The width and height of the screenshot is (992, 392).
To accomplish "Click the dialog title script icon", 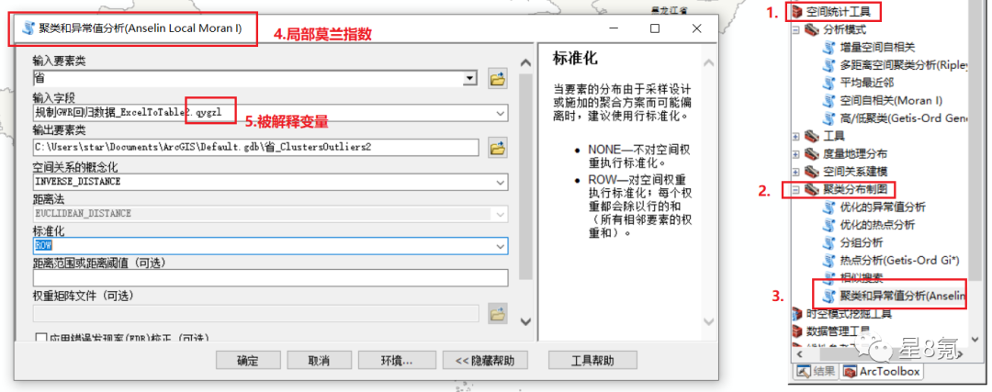I will tap(28, 28).
